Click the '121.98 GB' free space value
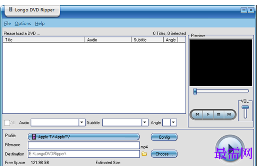The image size is (260, 166). tap(40, 162)
